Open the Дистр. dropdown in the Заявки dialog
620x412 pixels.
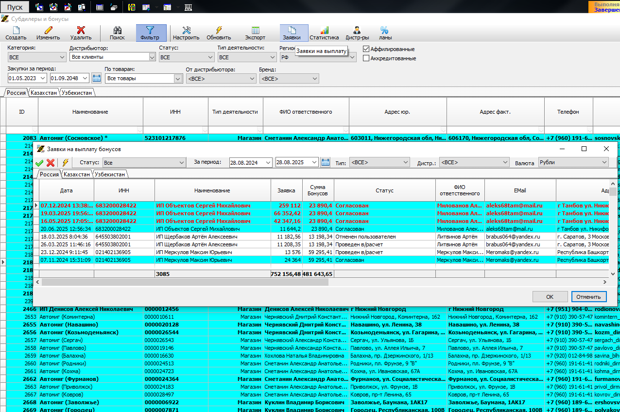pyautogui.click(x=474, y=162)
